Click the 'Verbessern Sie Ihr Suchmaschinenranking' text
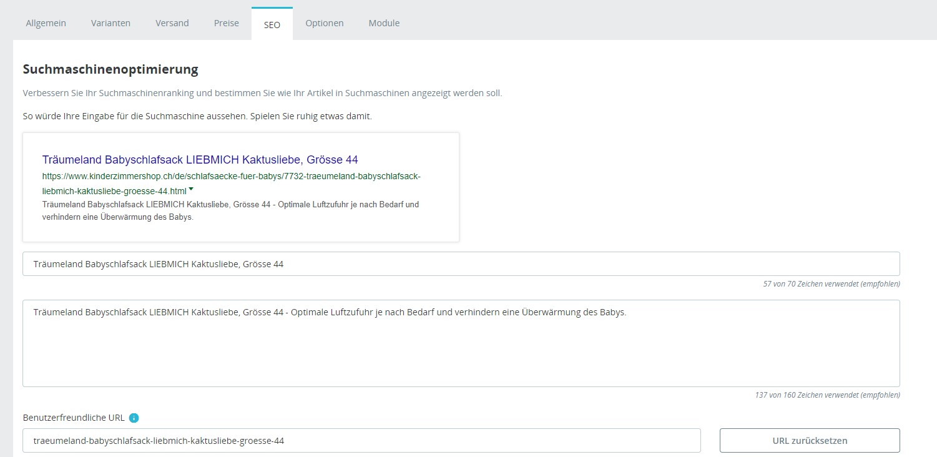The width and height of the screenshot is (937, 457). (262, 93)
